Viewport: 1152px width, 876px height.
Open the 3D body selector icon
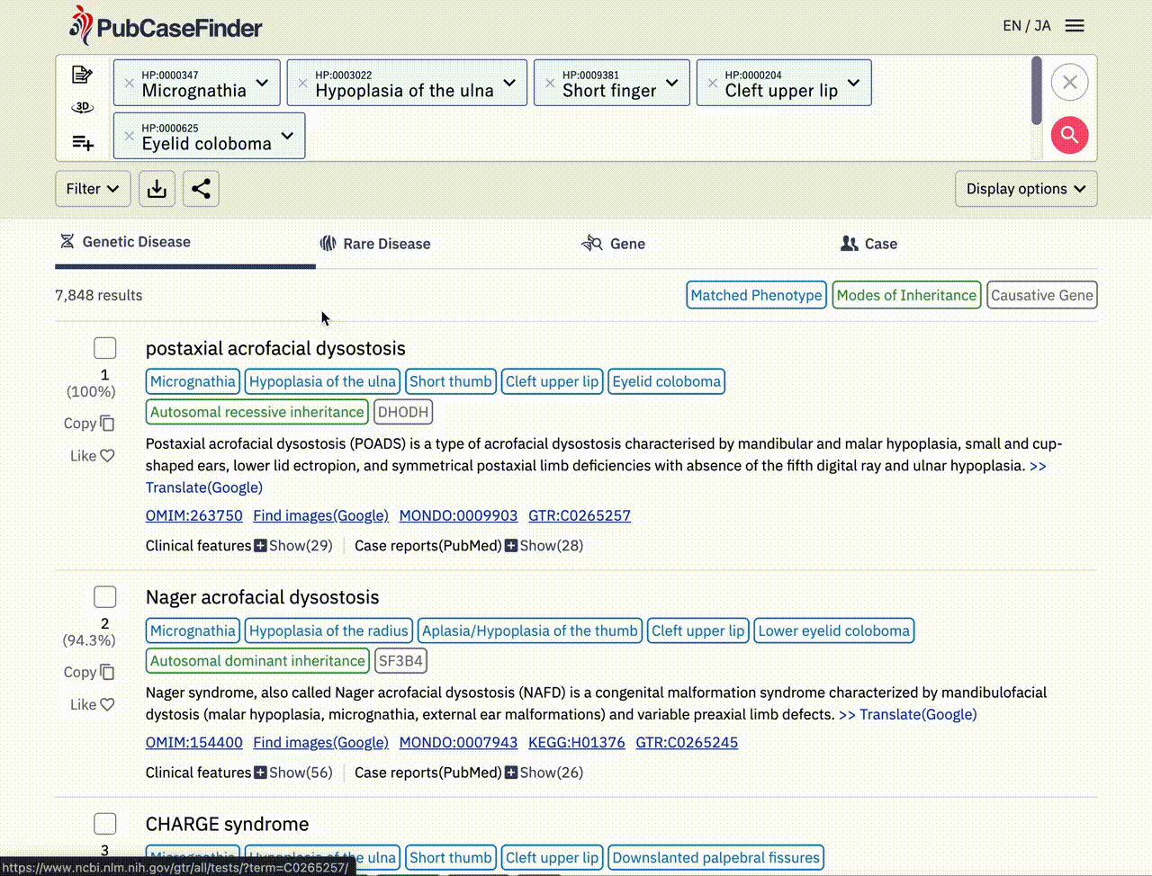point(83,107)
